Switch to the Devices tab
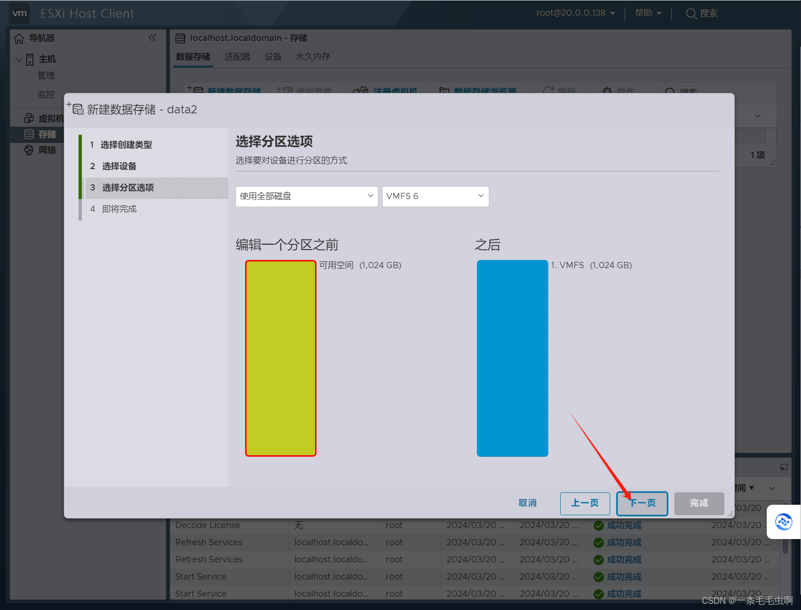This screenshot has height=610, width=801. point(273,57)
